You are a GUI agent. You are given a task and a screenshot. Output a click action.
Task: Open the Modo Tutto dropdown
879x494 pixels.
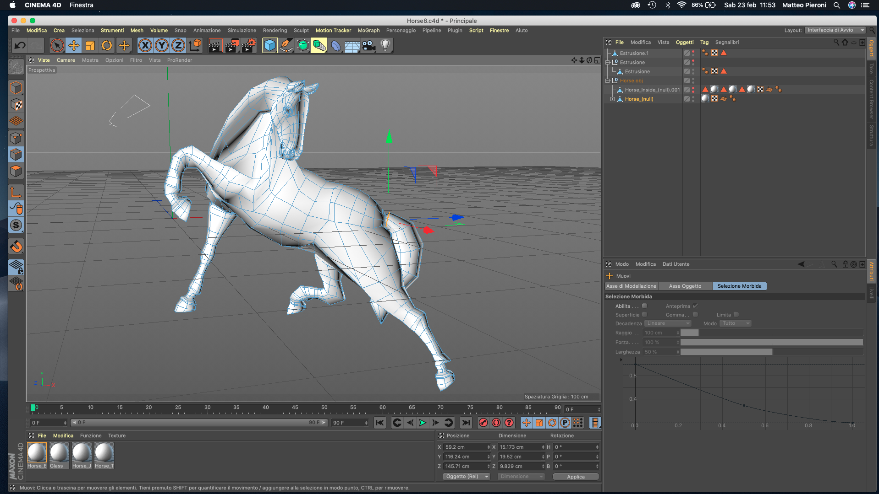tap(736, 323)
